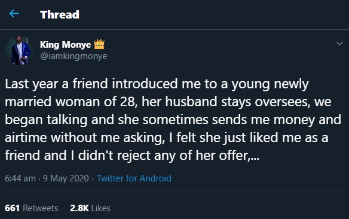This screenshot has height=219, width=349.
Task: Click the word 'Retweets' label
Action: click(41, 208)
